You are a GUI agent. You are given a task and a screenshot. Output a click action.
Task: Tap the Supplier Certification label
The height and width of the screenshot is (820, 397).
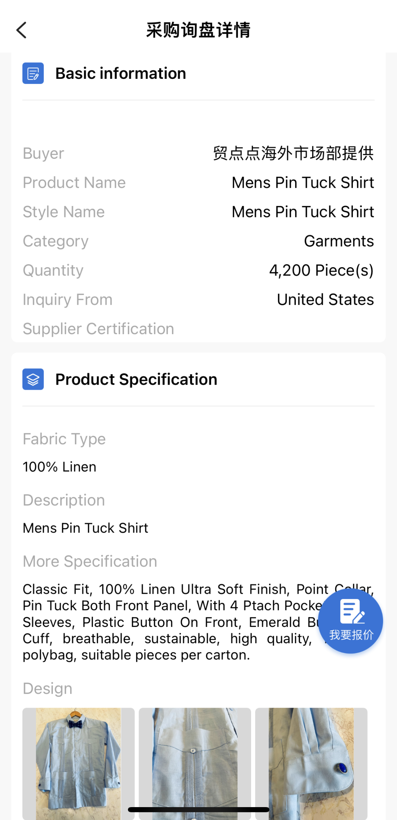pos(98,329)
